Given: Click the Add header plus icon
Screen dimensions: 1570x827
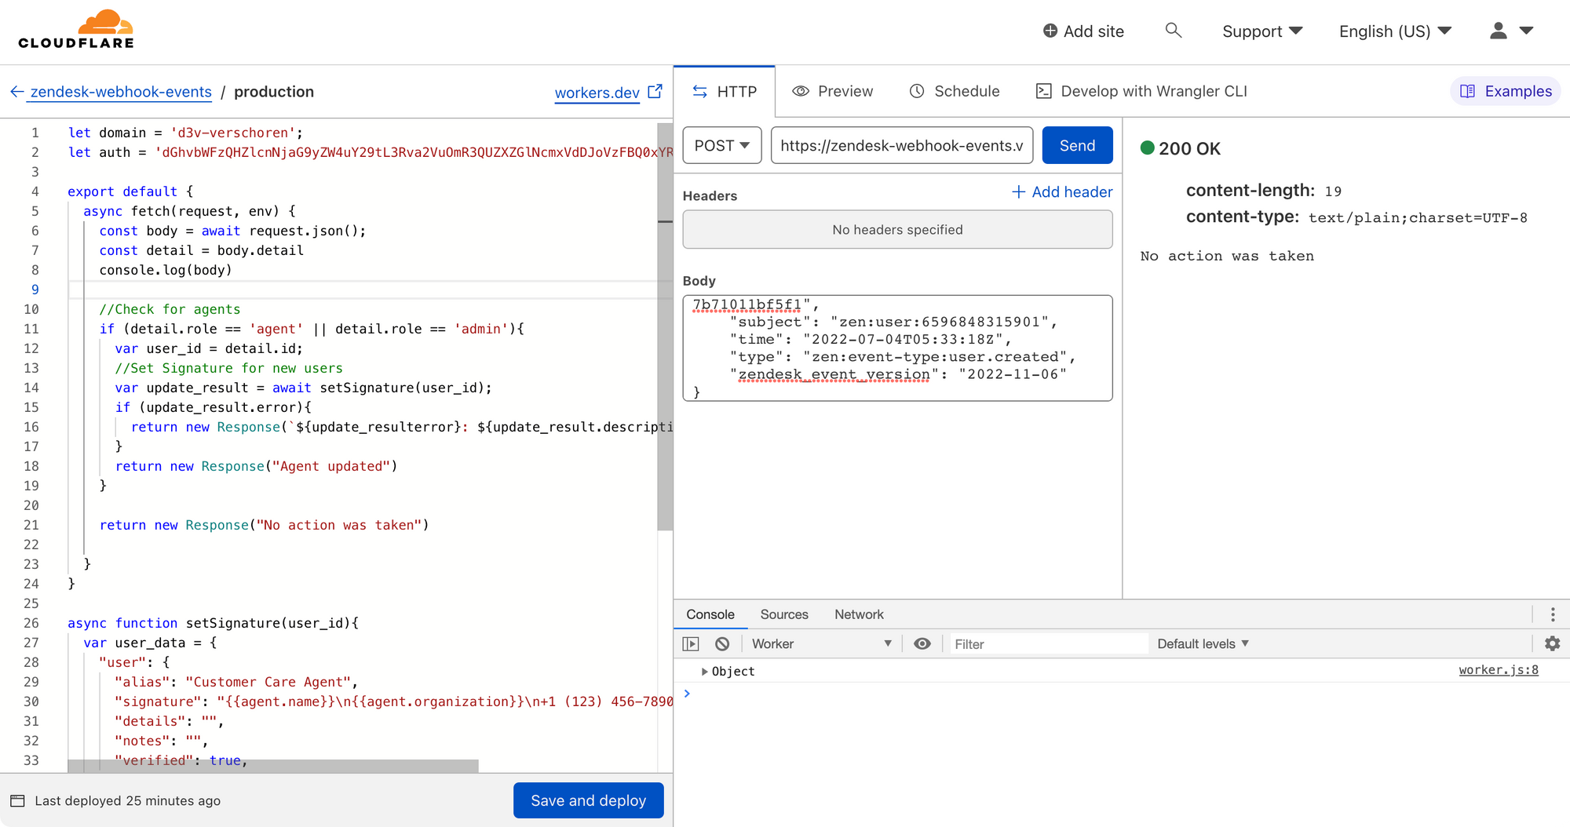Looking at the screenshot, I should 1018,191.
